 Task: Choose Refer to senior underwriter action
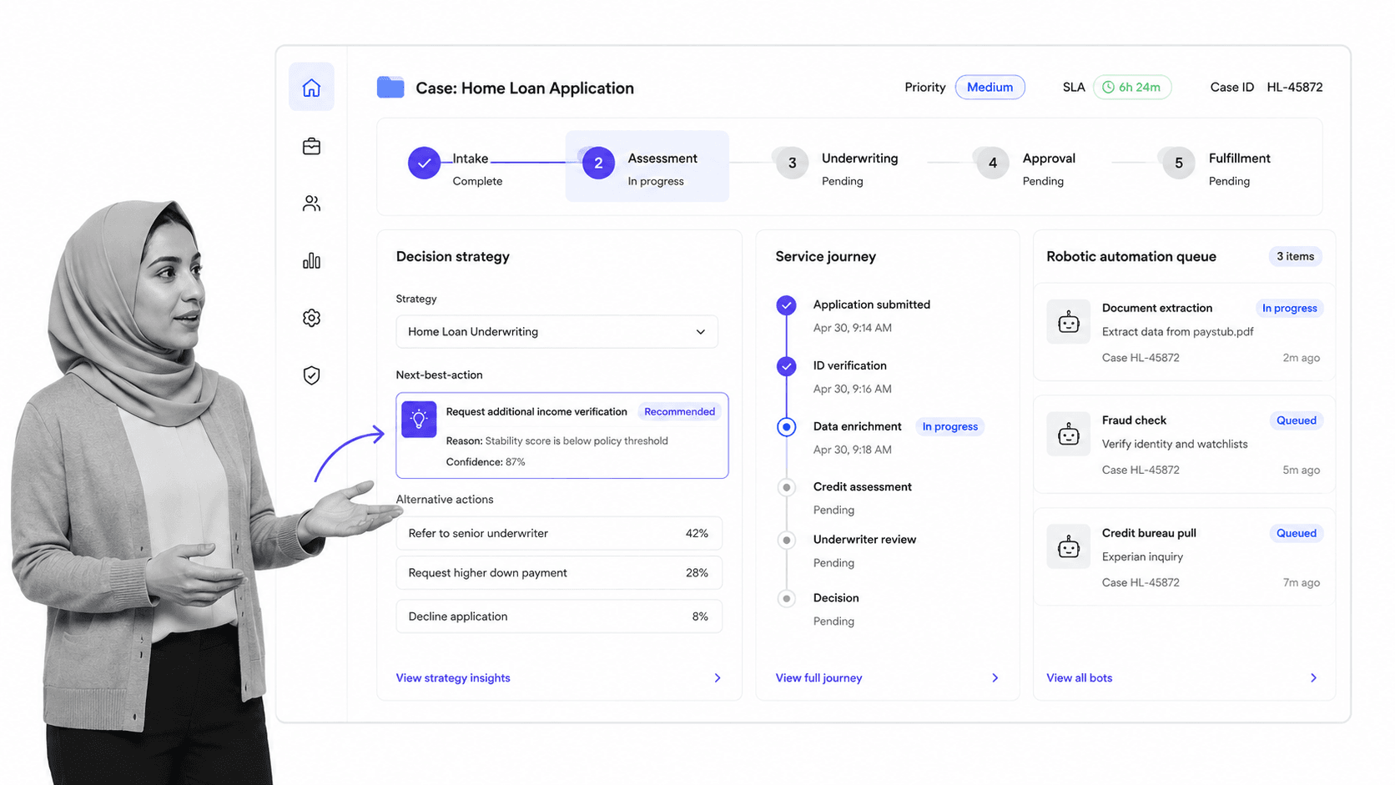[559, 533]
